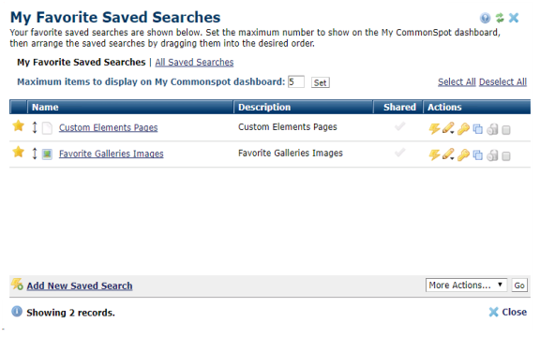Open edit pencil for Custom Elements Pages
Image resolution: width=540 pixels, height=337 pixels.
coord(448,128)
